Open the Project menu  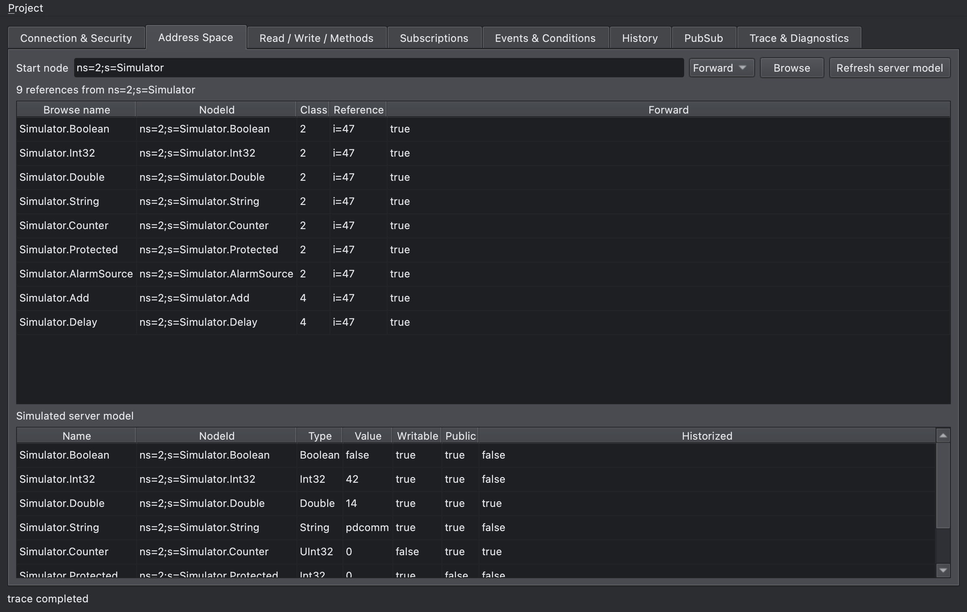click(25, 8)
